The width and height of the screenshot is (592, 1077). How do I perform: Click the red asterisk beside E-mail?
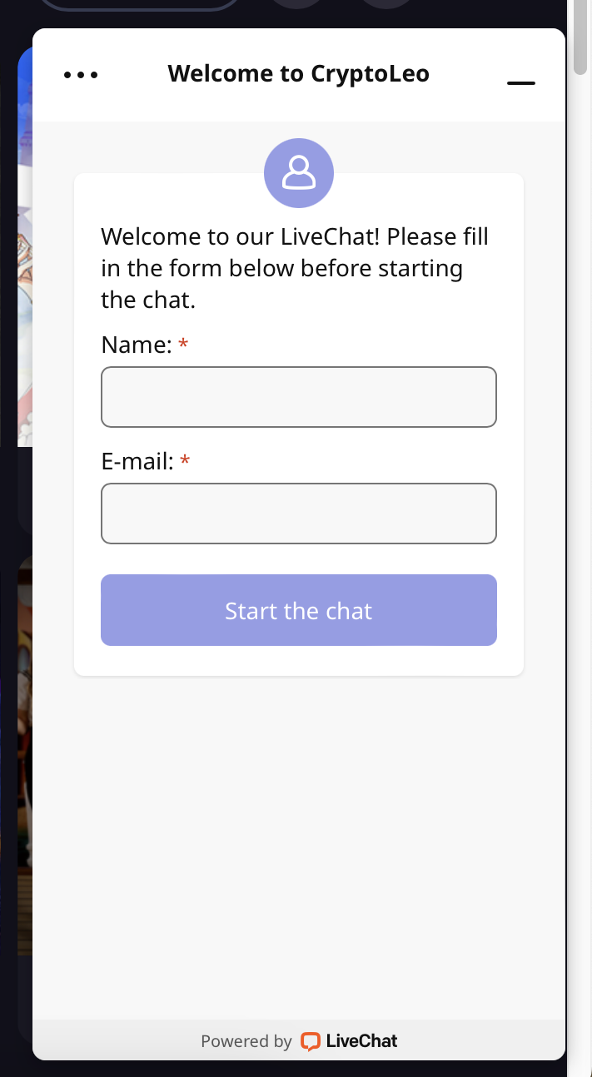(x=185, y=461)
